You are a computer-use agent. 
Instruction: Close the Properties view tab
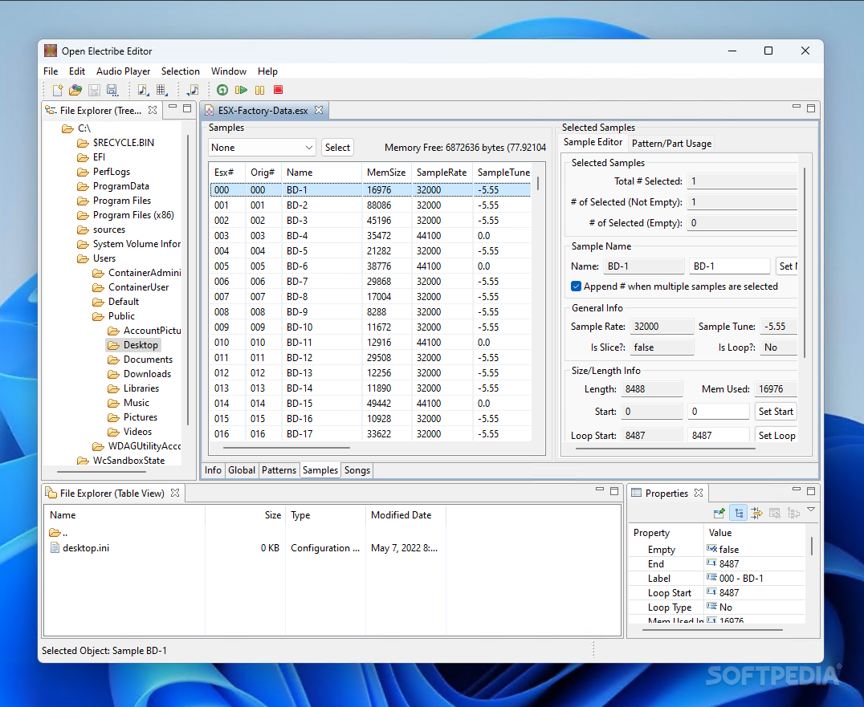pyautogui.click(x=699, y=493)
